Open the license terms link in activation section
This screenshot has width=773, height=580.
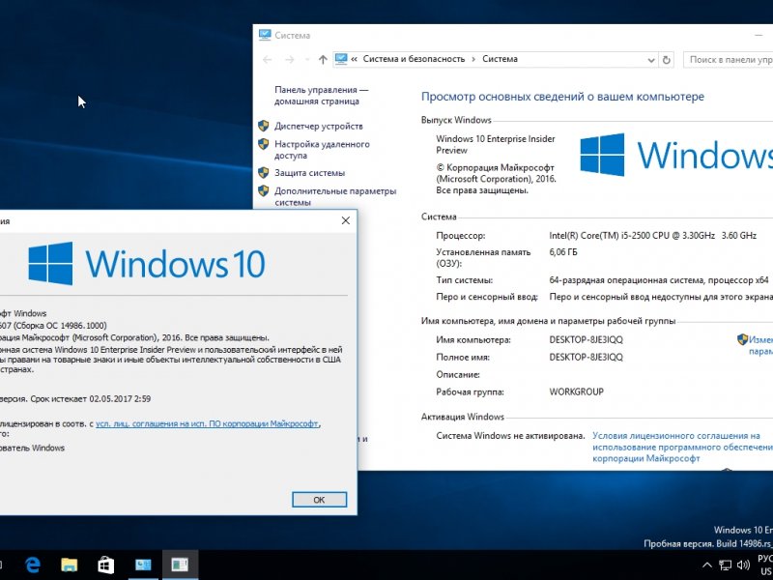pos(682,448)
